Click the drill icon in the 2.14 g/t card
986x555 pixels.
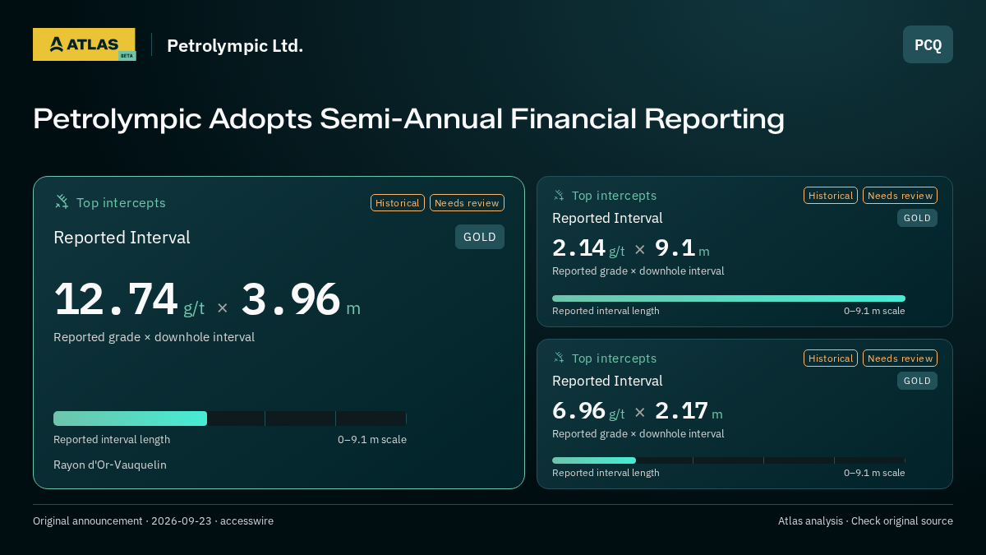tap(559, 195)
